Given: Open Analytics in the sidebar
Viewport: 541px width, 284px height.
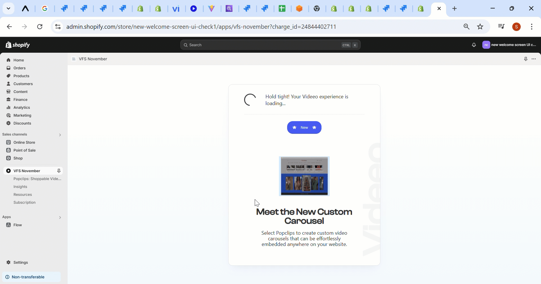Looking at the screenshot, I should 22,107.
